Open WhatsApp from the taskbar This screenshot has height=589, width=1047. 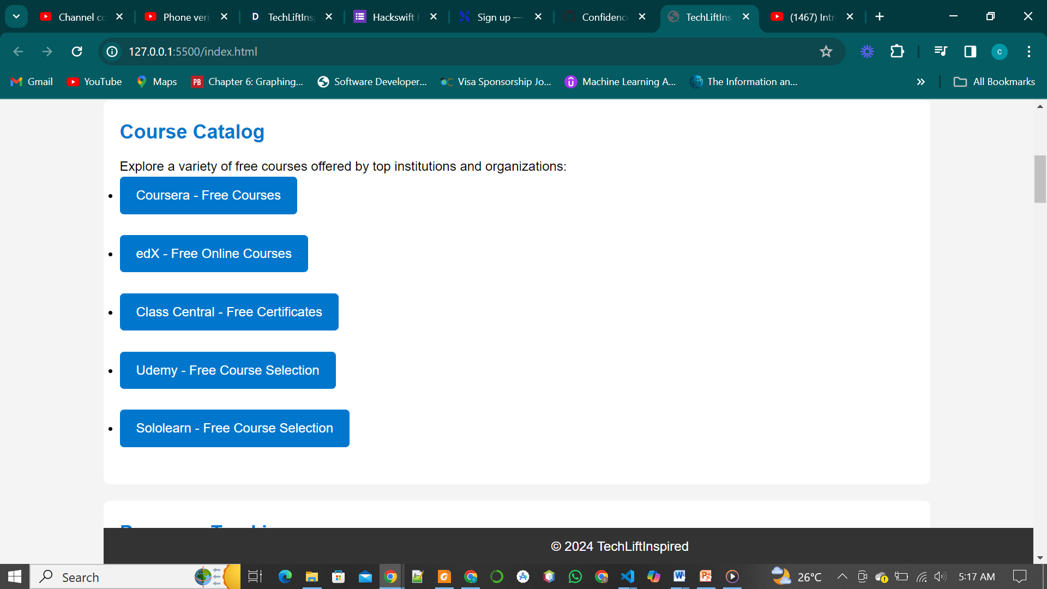[575, 576]
